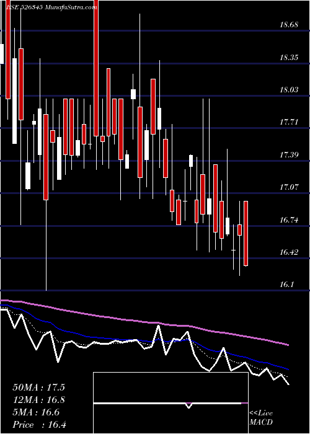Screen dimensions: 310x434
Task: Click the 17.39 price axis label
Action: tap(289, 155)
